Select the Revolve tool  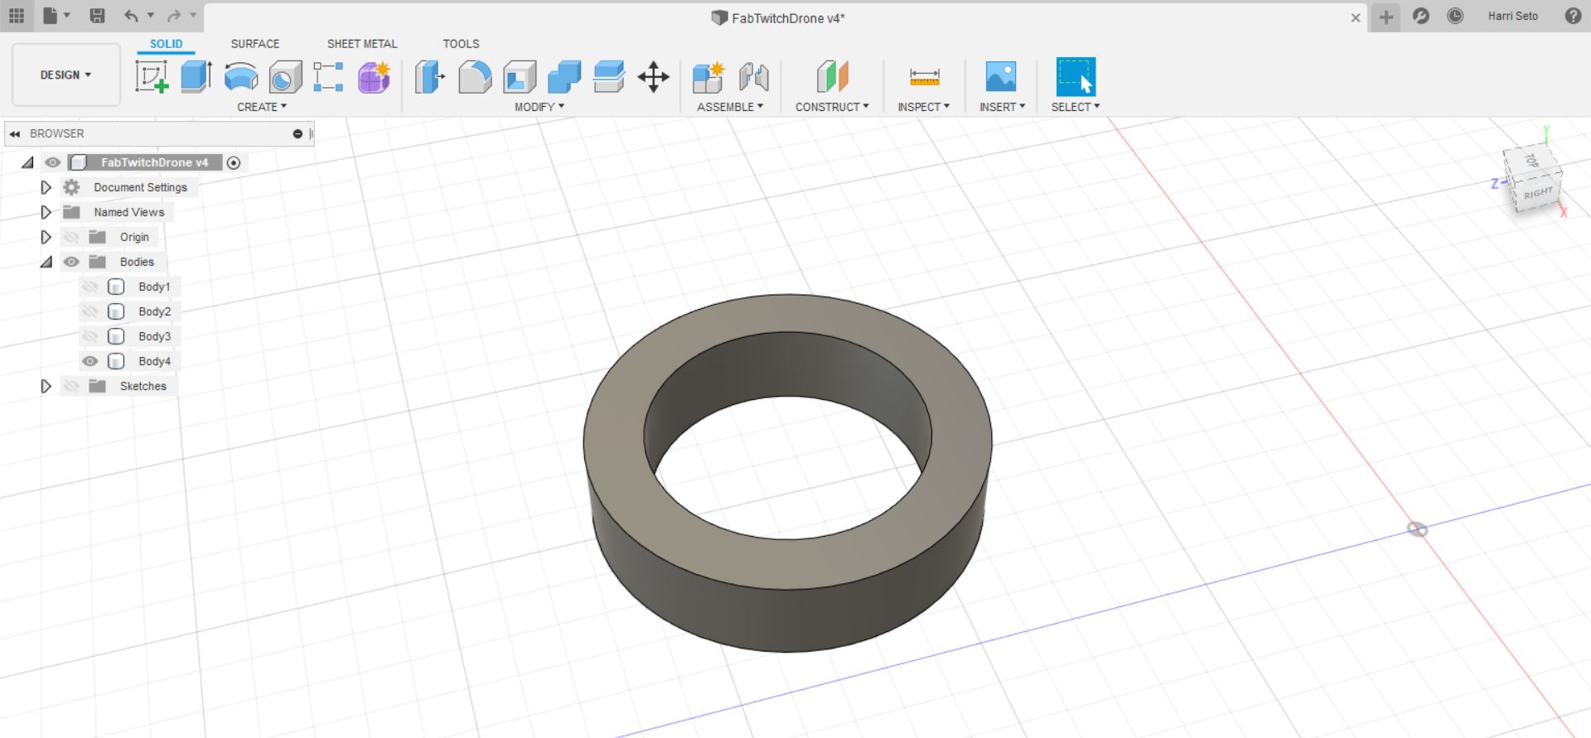pos(241,76)
